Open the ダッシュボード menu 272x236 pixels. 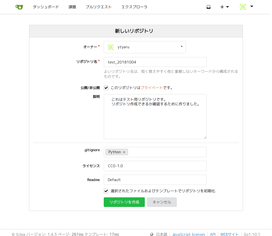coord(46,7)
